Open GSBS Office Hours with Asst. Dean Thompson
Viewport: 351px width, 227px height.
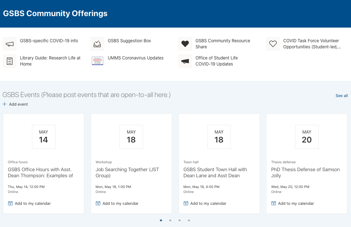[40, 173]
